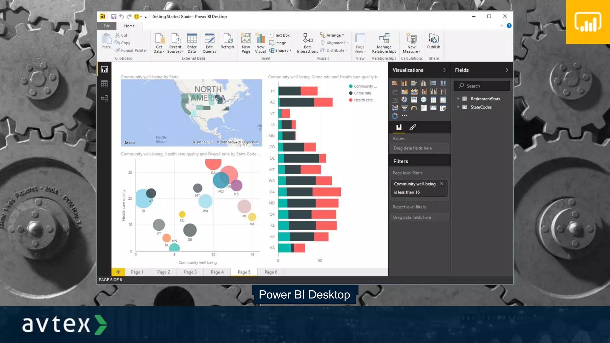Open the Fields well pane icon
This screenshot has height=343, width=610.
[399, 127]
